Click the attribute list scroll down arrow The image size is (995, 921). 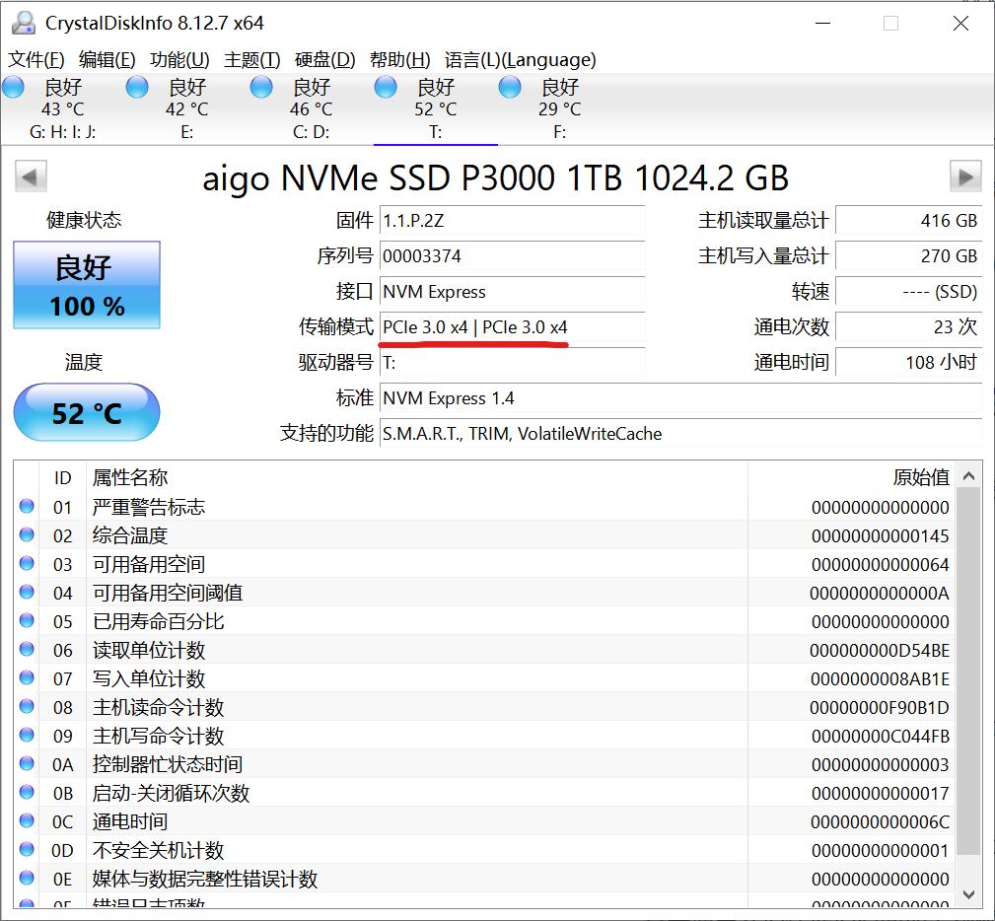(x=968, y=895)
